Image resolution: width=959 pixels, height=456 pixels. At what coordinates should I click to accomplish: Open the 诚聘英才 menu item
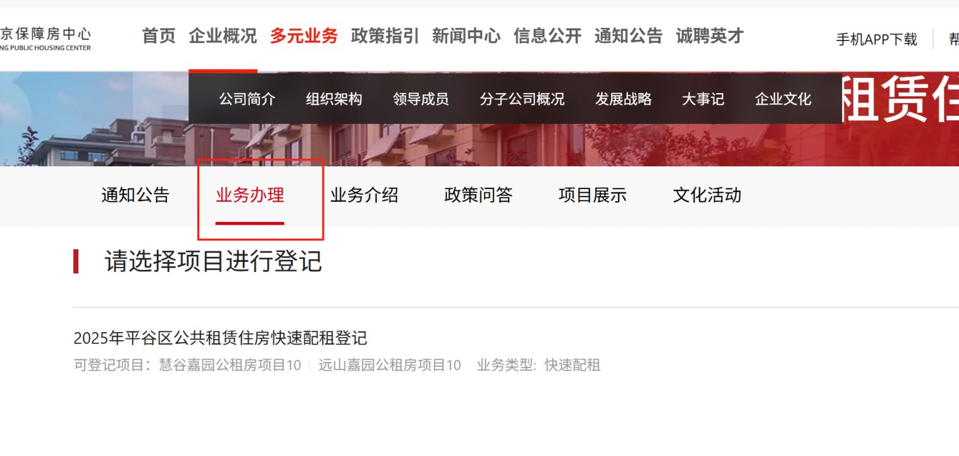click(710, 36)
